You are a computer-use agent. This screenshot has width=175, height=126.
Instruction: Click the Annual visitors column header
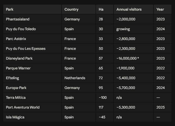pyautogui.click(x=133, y=9)
